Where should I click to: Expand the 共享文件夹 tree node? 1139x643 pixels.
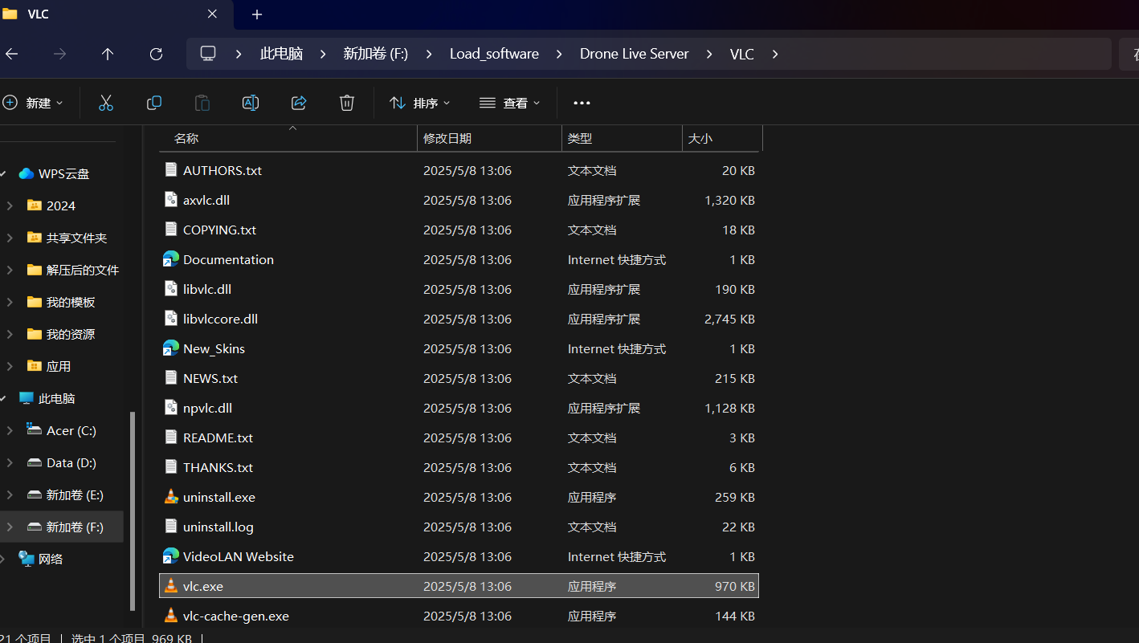coord(10,238)
